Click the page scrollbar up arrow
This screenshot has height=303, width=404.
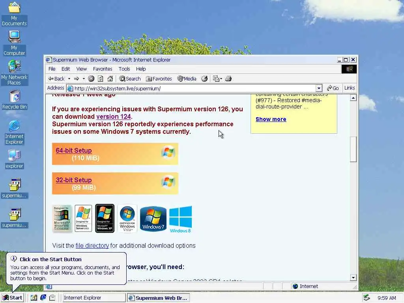click(353, 98)
